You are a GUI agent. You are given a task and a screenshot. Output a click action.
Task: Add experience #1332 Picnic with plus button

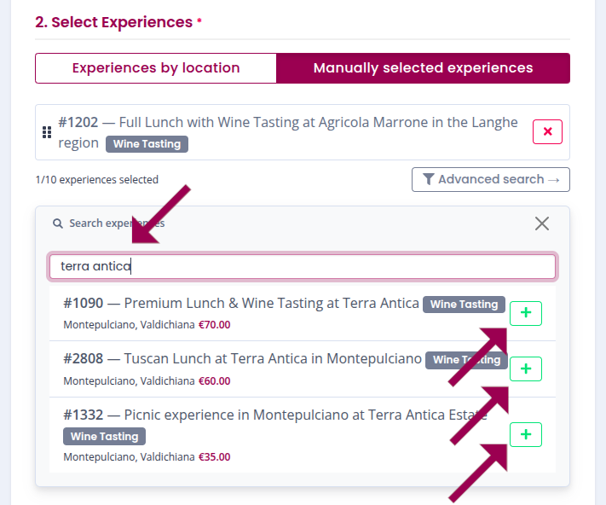click(x=525, y=434)
